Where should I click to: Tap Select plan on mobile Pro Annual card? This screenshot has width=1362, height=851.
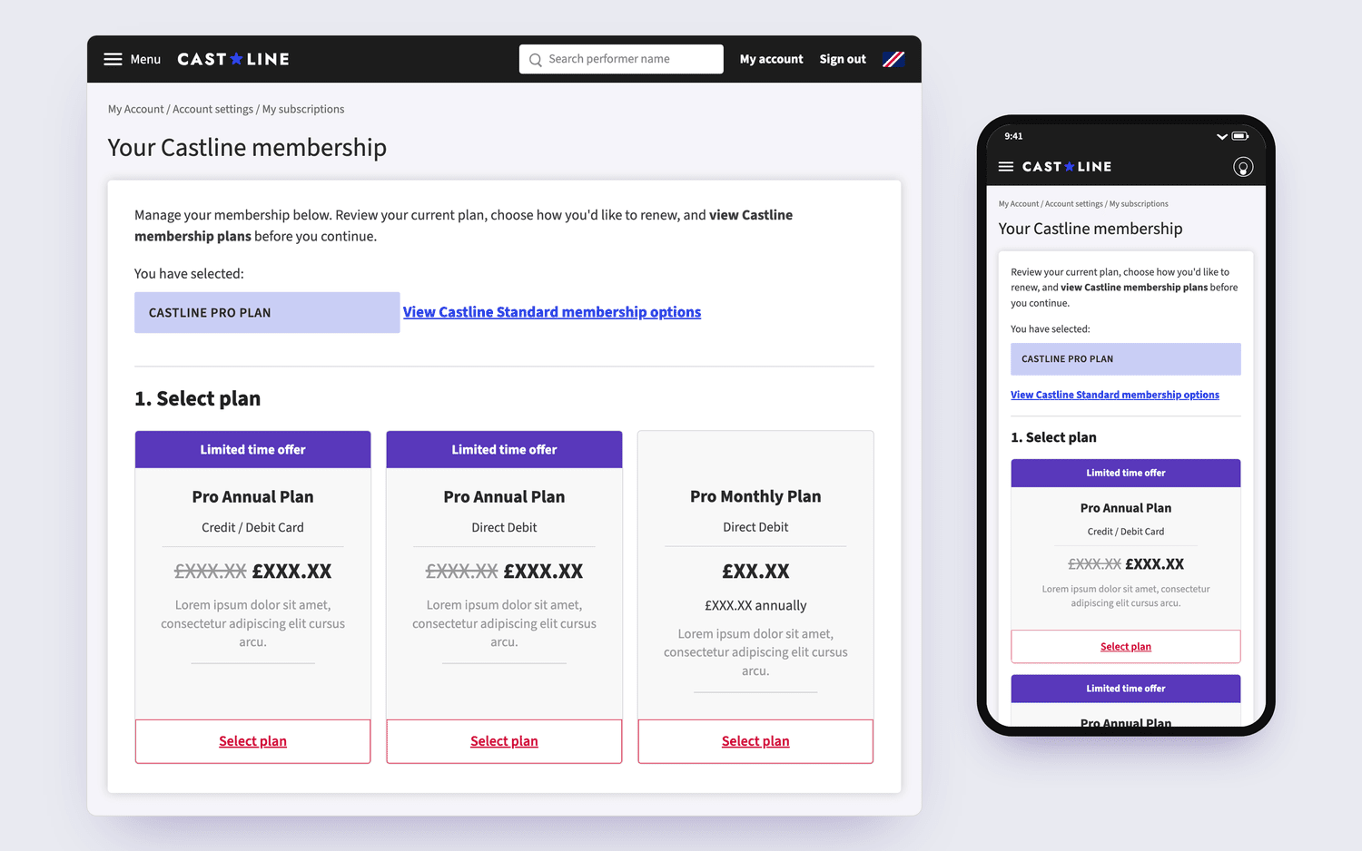tap(1126, 647)
